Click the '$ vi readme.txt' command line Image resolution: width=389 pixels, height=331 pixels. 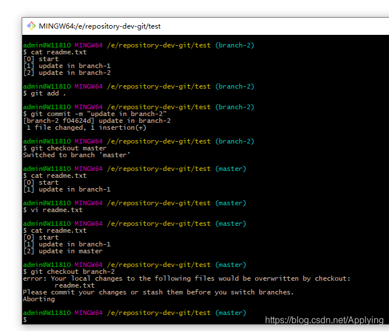click(53, 210)
